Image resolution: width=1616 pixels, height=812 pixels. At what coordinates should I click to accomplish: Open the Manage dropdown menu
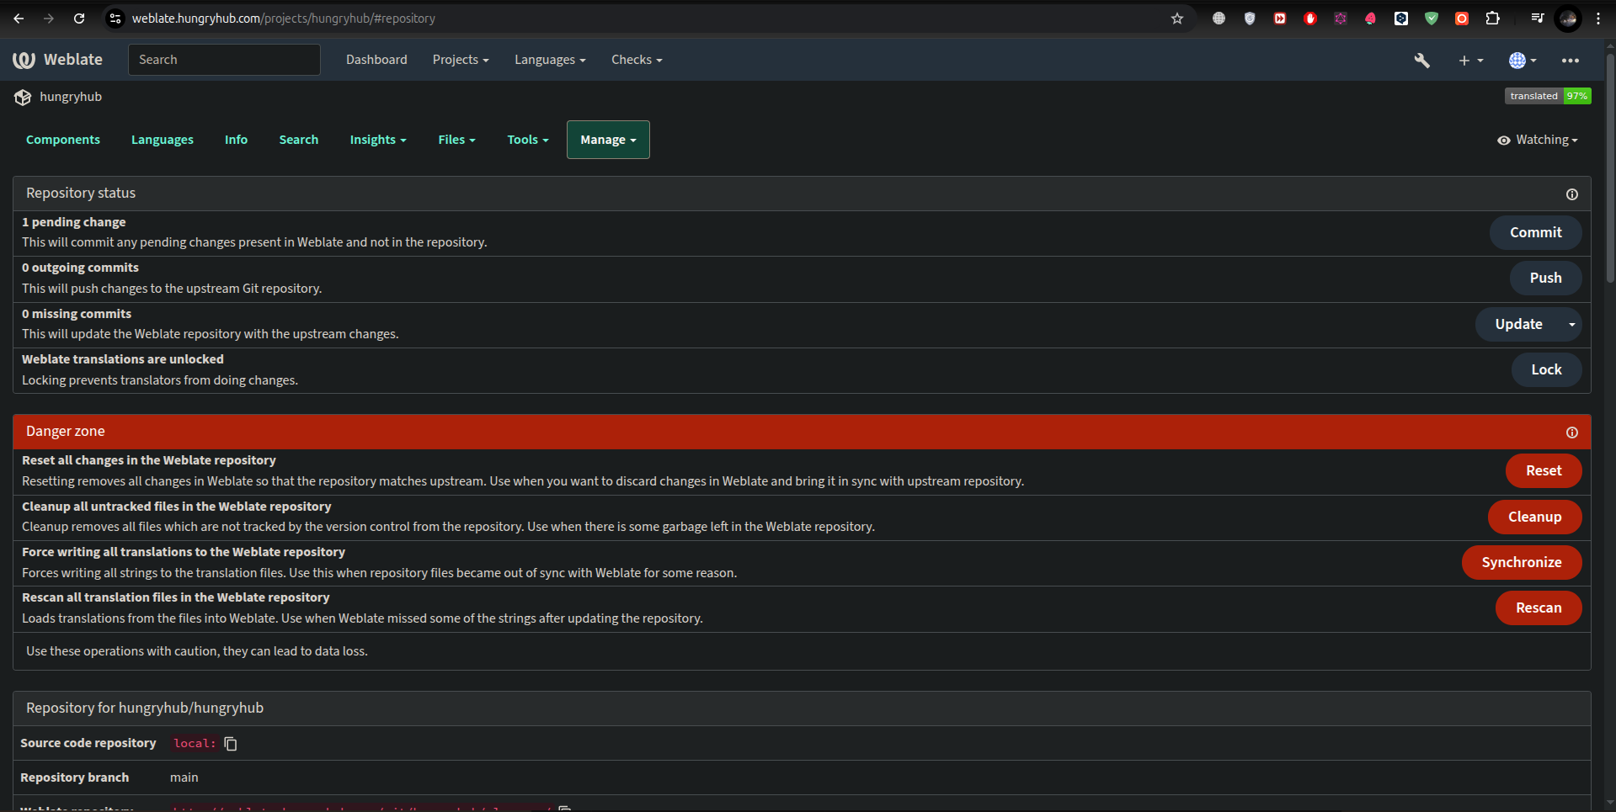(x=608, y=140)
